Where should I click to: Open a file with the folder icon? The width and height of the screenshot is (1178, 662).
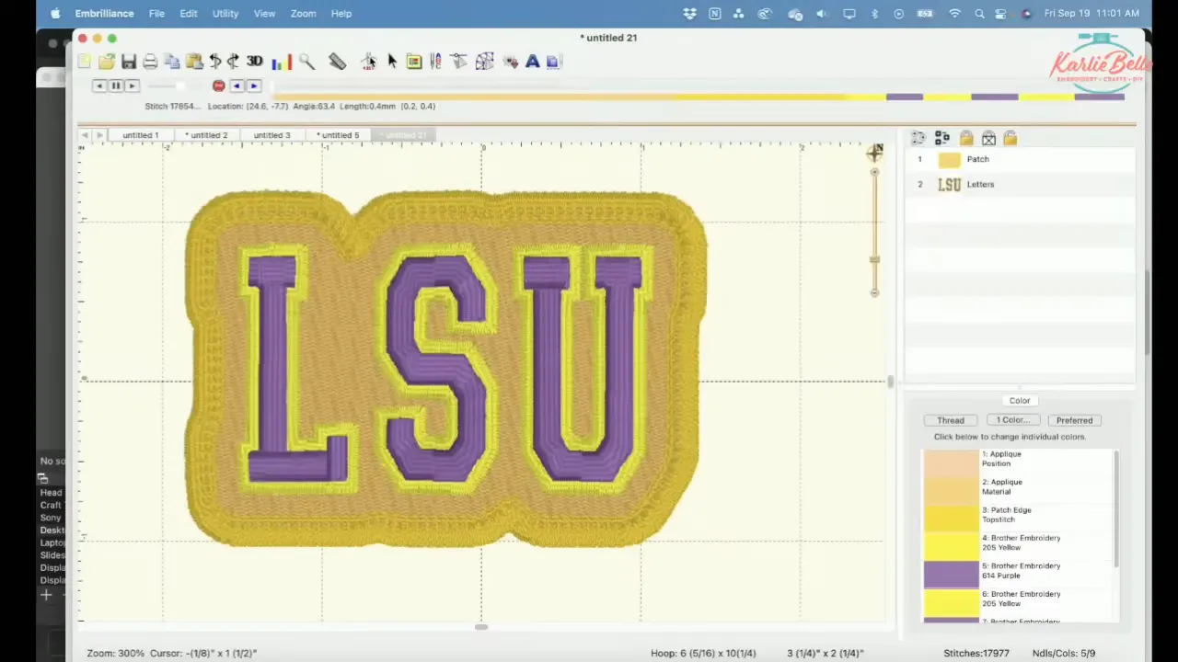pos(106,62)
